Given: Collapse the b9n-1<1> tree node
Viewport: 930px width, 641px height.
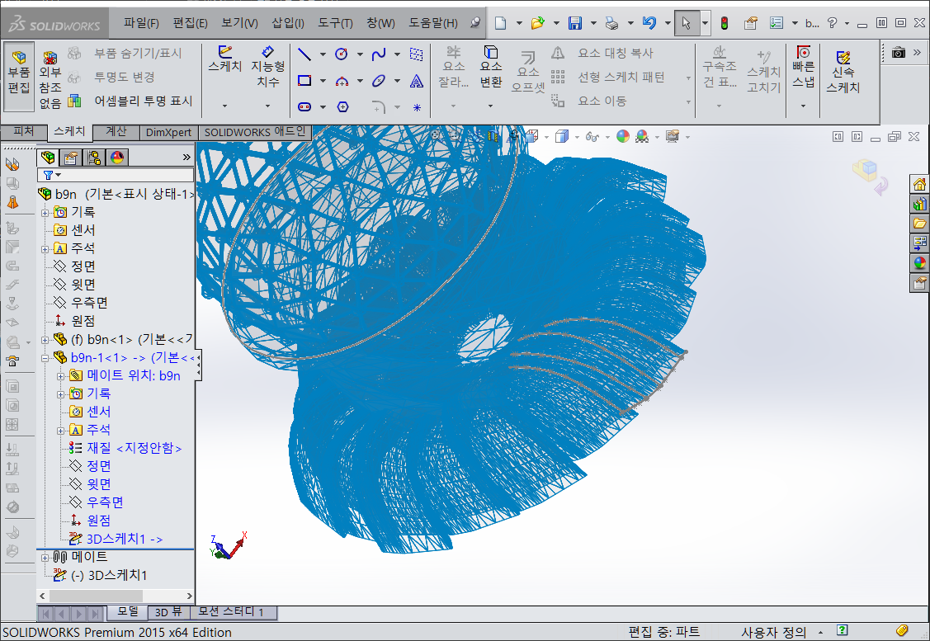Looking at the screenshot, I should tap(45, 358).
